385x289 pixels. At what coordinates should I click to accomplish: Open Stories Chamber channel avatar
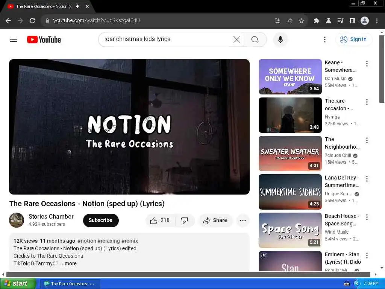pos(17,220)
